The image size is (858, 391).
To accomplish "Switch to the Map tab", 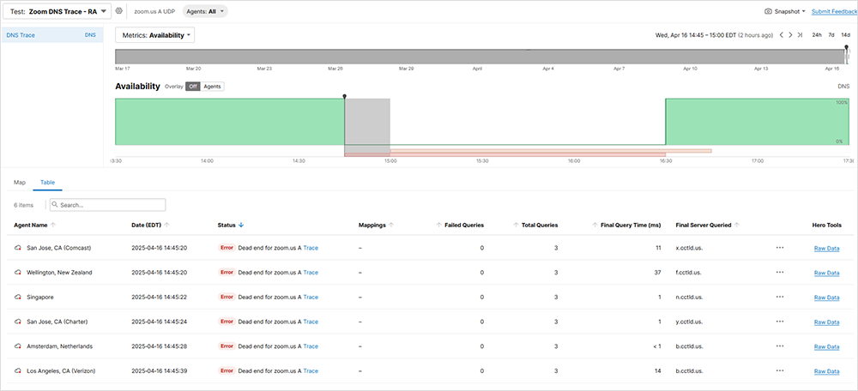I will click(20, 183).
